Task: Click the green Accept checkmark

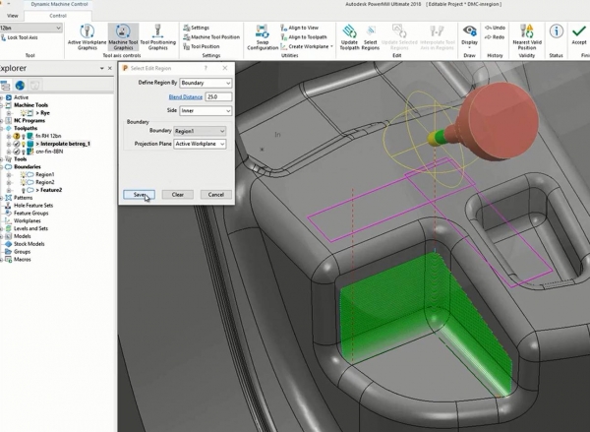Action: pos(579,31)
